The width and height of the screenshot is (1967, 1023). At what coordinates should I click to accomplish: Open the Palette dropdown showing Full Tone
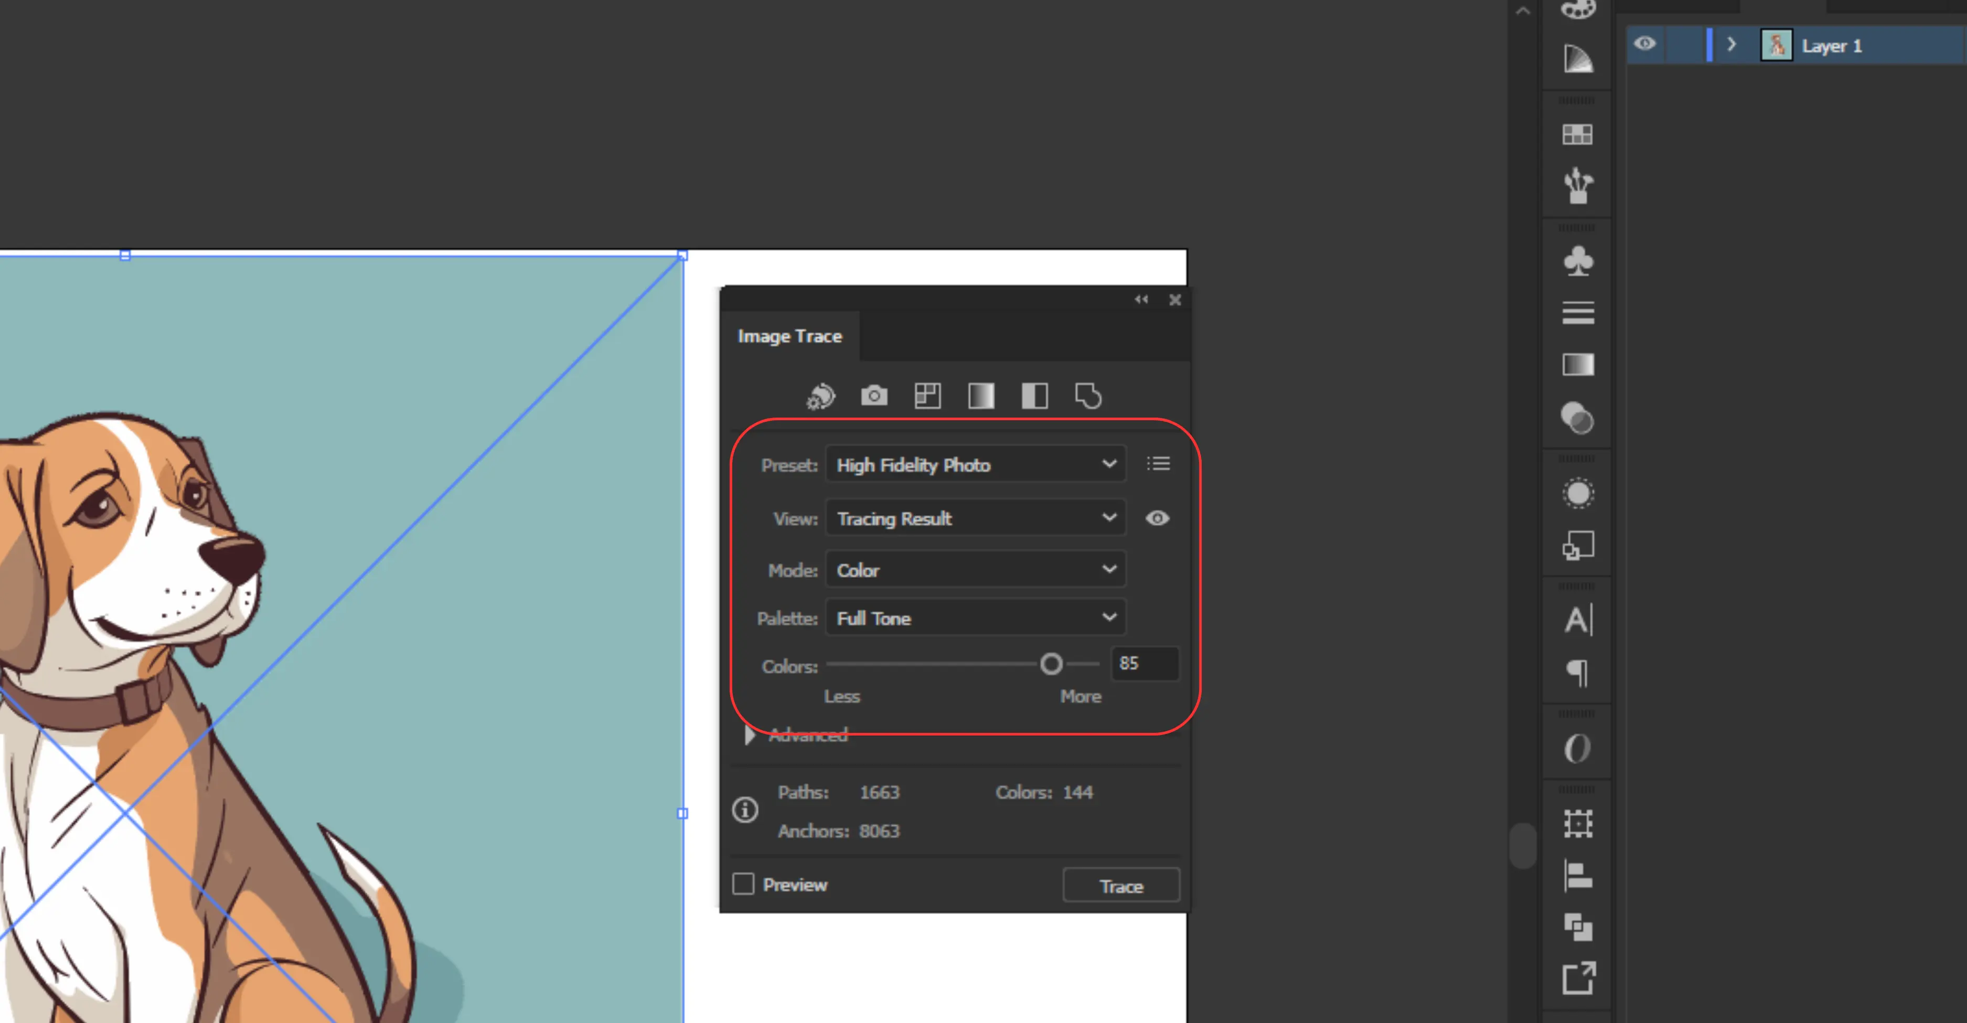coord(975,617)
